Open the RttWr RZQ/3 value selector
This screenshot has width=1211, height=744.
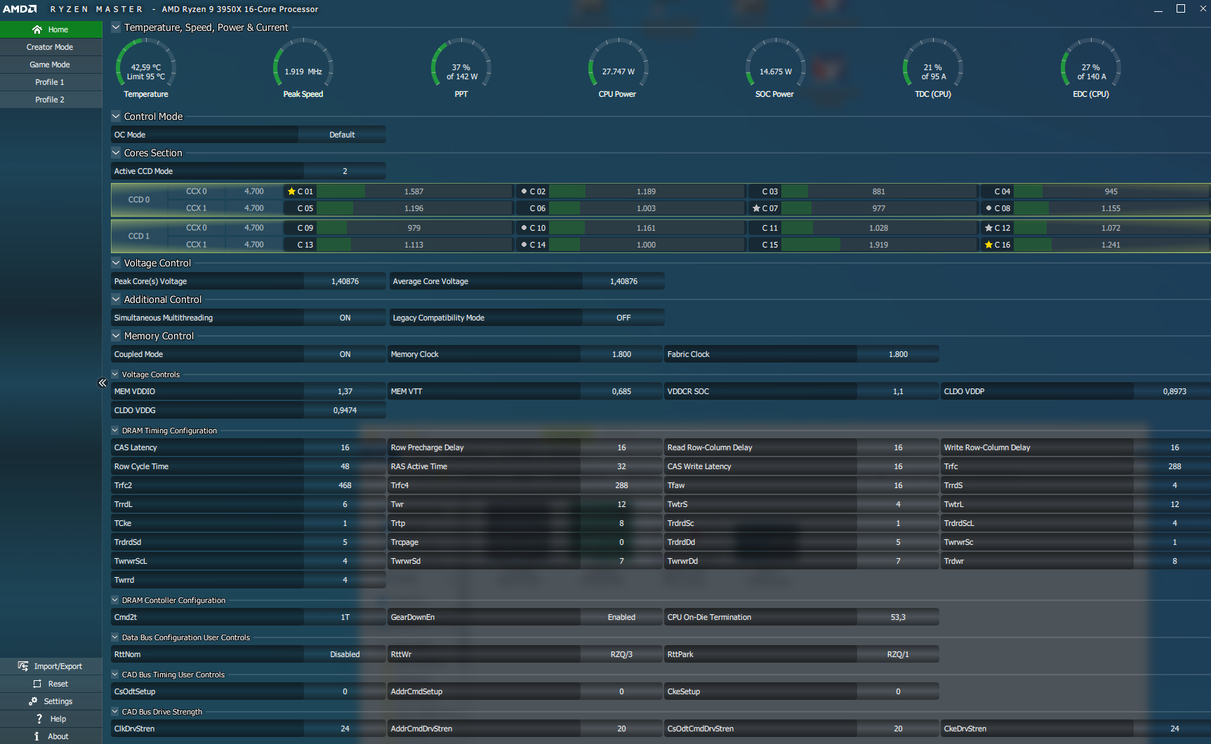tap(621, 654)
